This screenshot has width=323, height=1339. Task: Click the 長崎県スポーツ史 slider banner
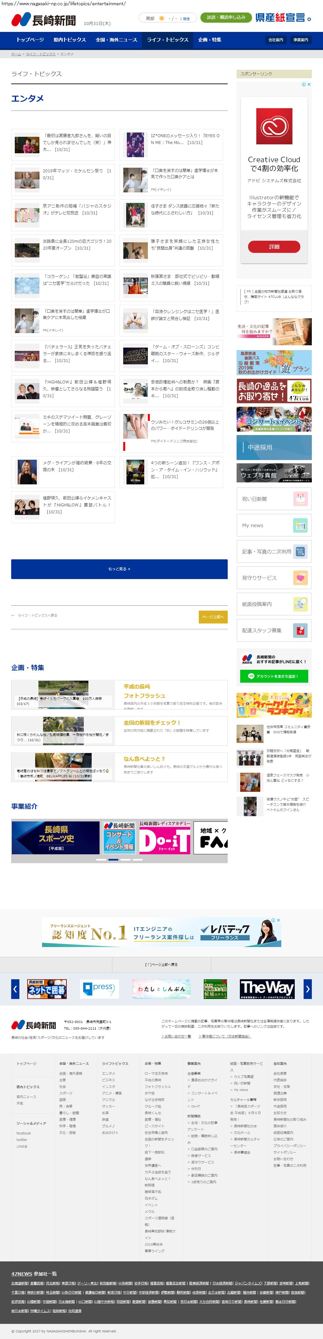(x=56, y=838)
